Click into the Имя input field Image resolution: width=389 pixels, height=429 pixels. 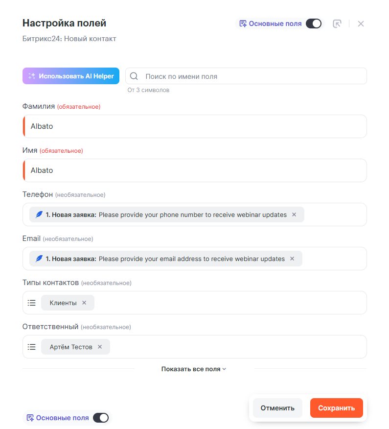tap(196, 170)
